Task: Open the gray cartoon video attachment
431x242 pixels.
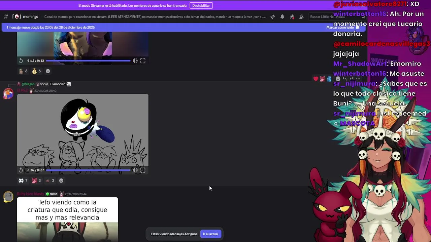Action: click(82, 134)
